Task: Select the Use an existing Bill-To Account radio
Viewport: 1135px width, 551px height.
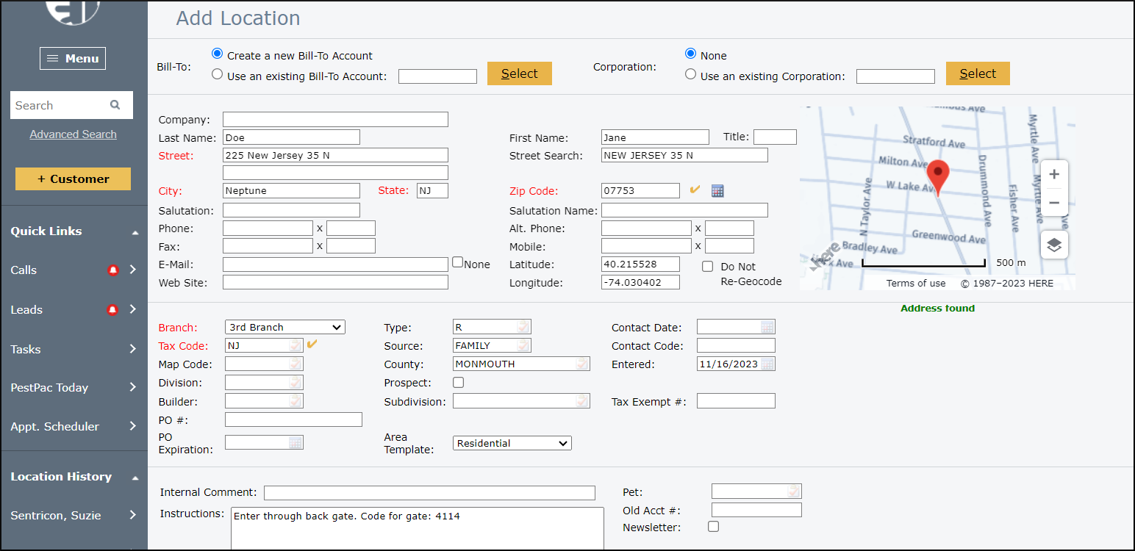Action: (x=217, y=73)
